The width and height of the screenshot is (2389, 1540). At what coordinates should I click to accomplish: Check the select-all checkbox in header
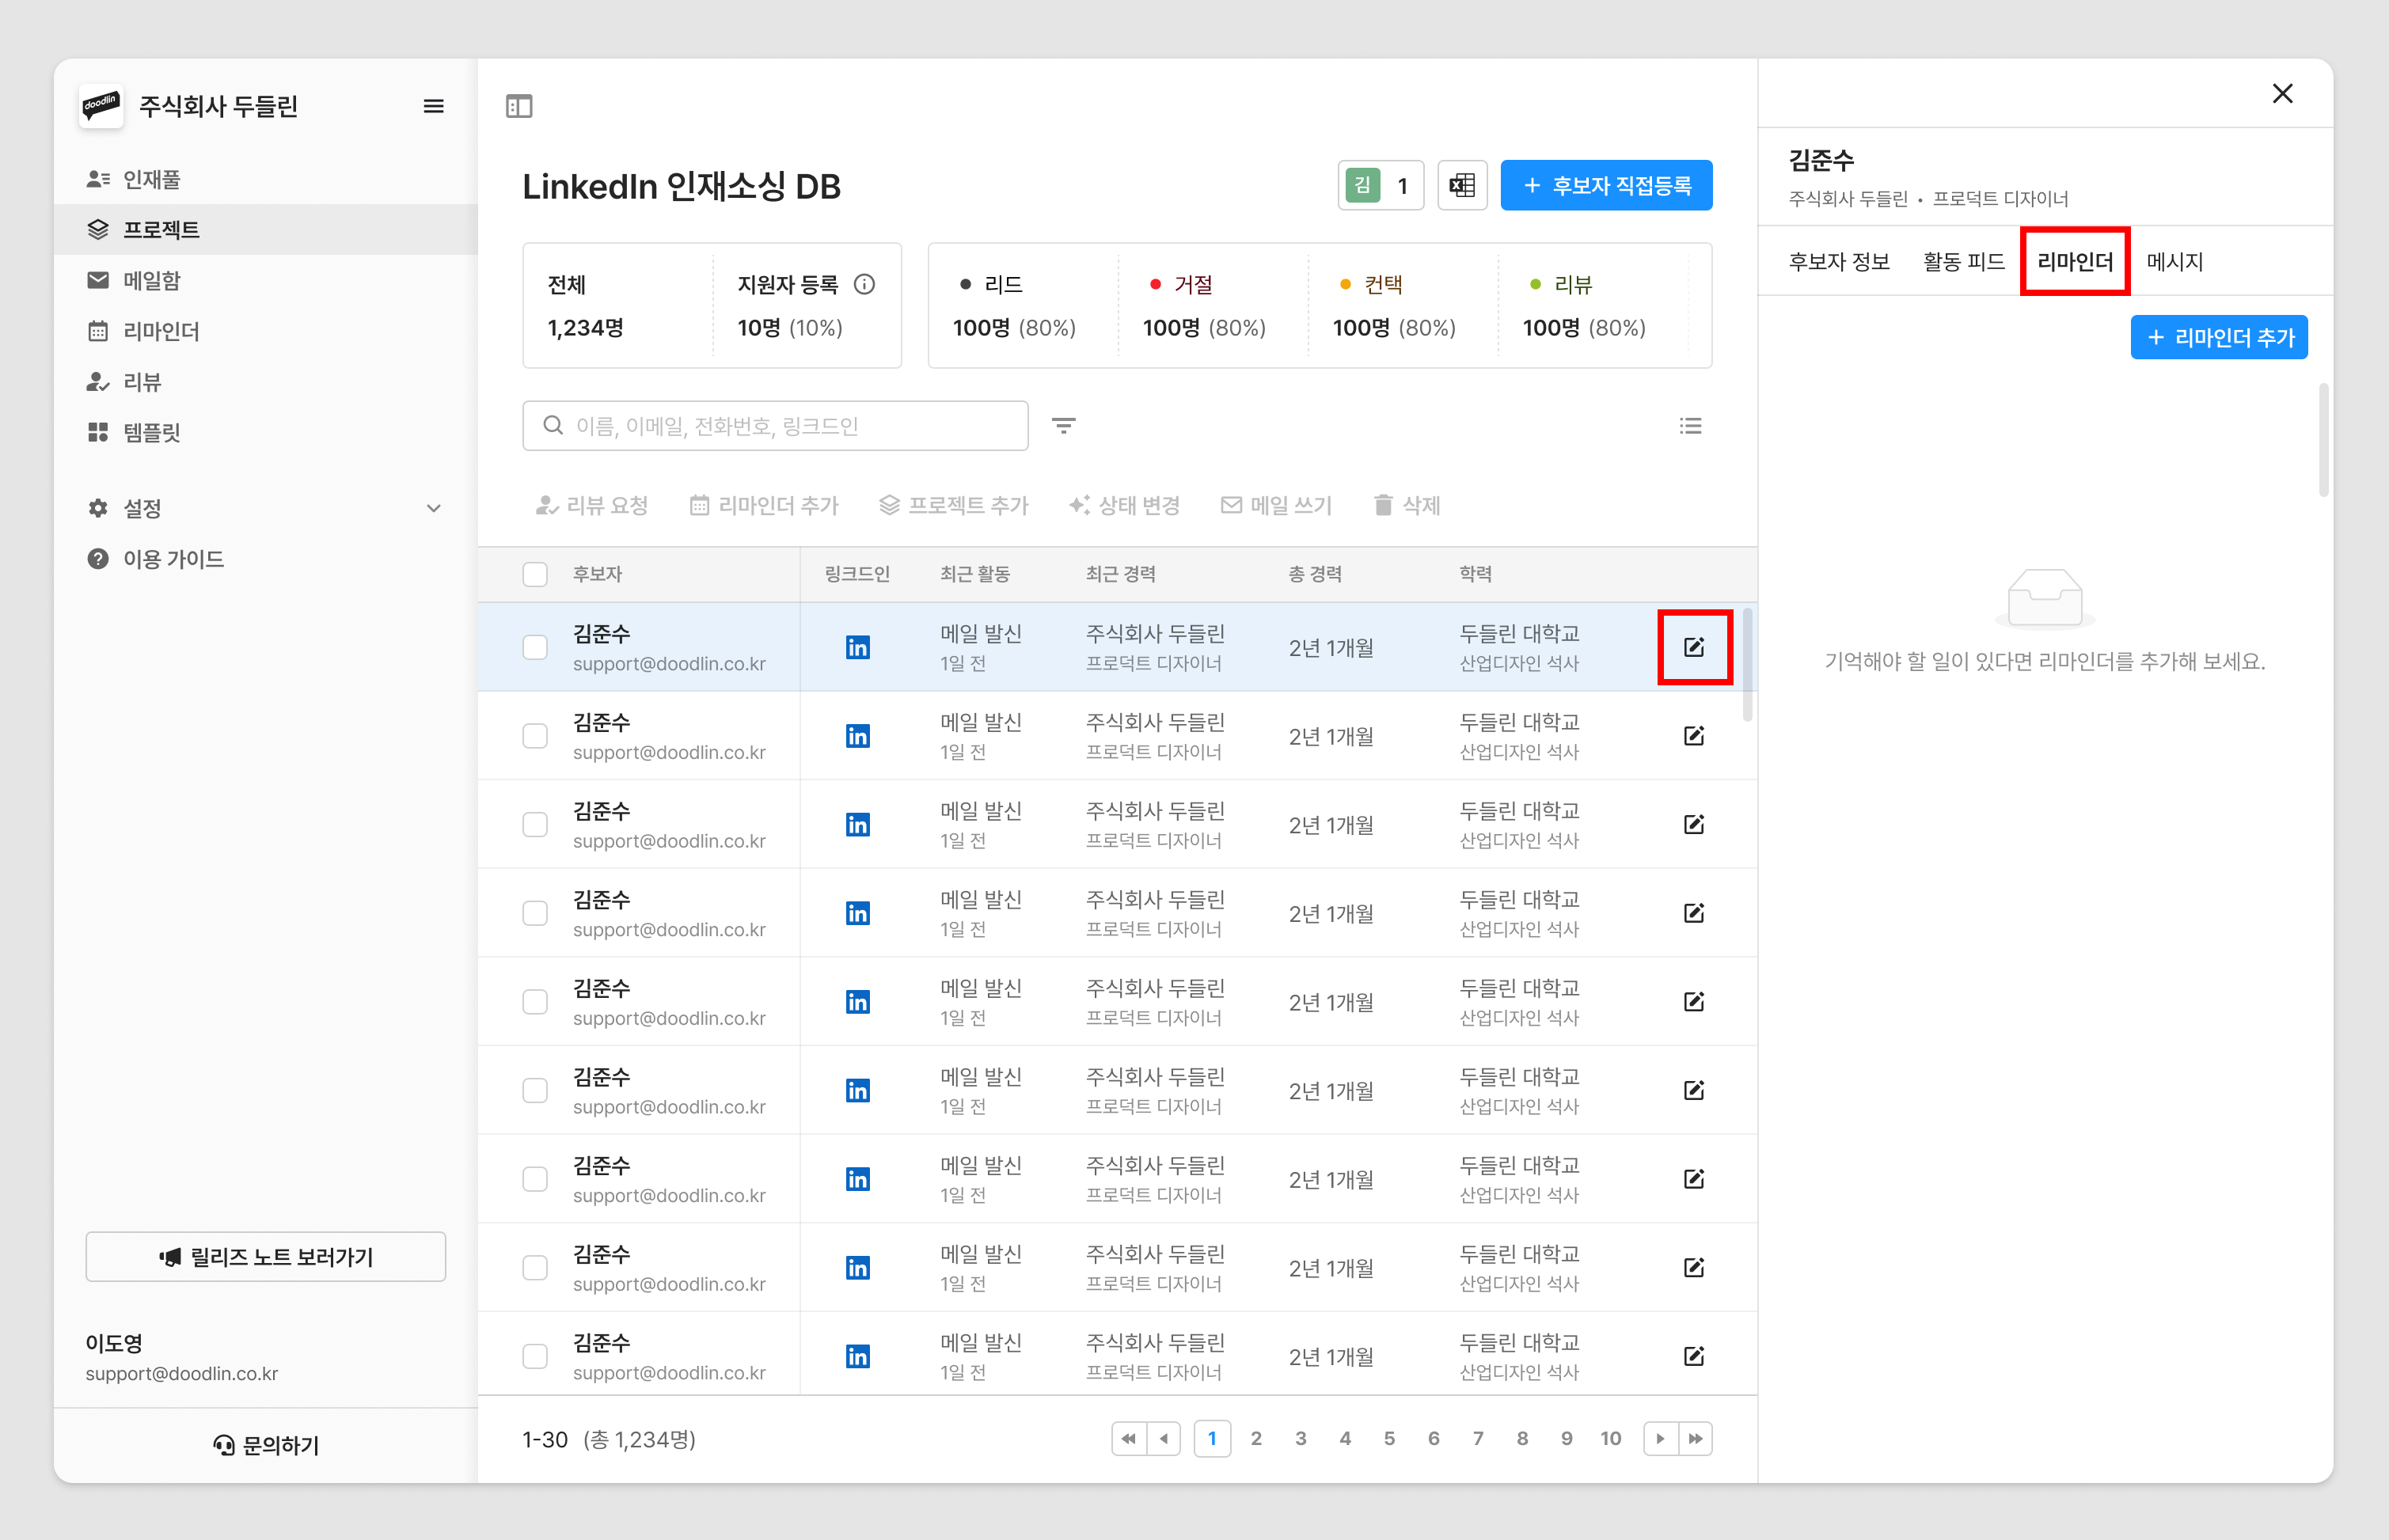point(535,574)
